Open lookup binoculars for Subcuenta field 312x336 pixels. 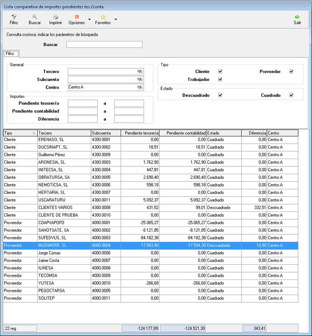coord(140,80)
